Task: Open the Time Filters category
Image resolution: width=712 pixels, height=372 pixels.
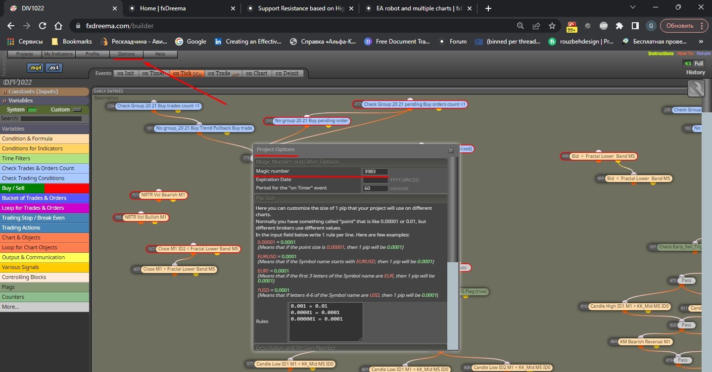Action: pos(45,158)
